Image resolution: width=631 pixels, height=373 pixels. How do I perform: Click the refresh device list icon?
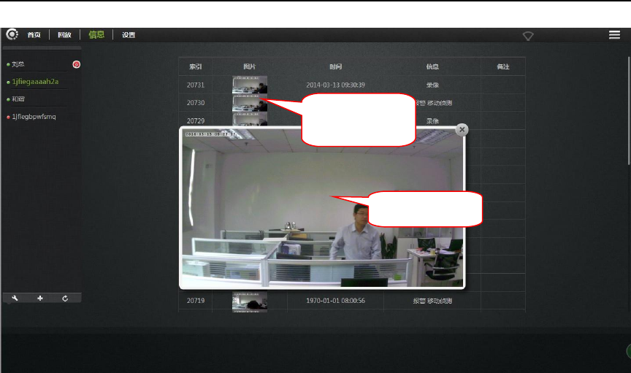[65, 298]
